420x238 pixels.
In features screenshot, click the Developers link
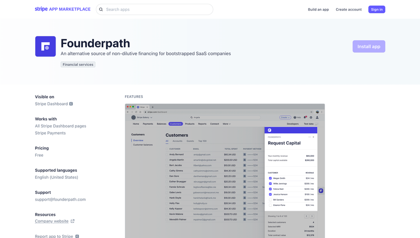[x=292, y=124]
